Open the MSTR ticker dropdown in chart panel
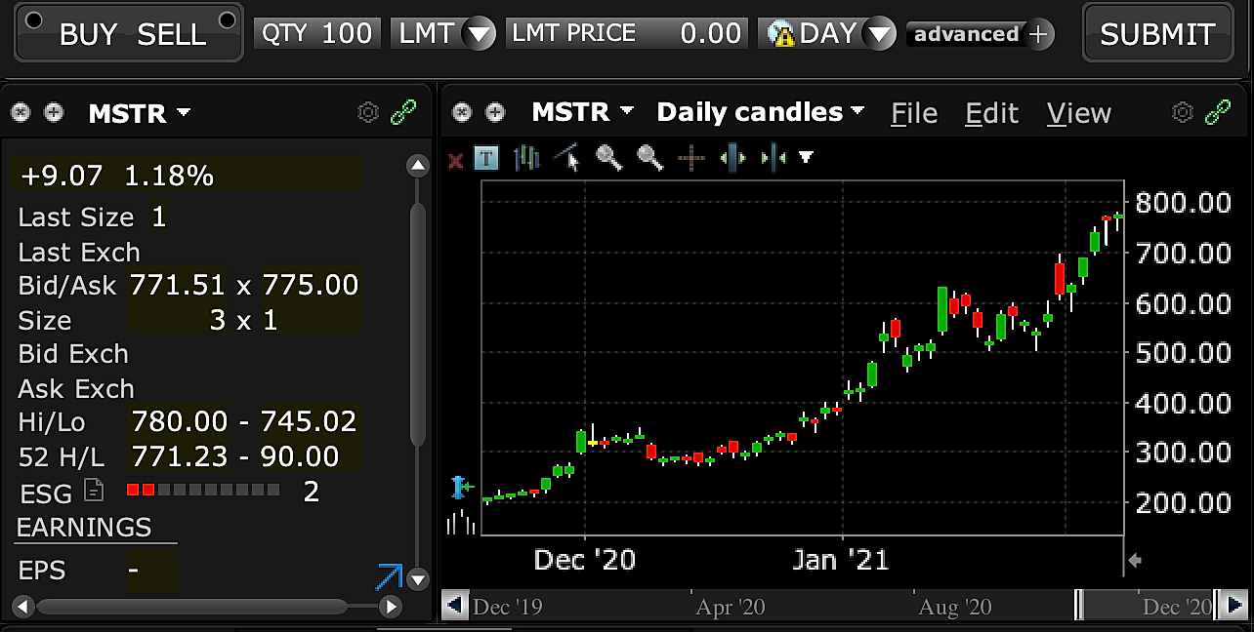 tap(582, 112)
